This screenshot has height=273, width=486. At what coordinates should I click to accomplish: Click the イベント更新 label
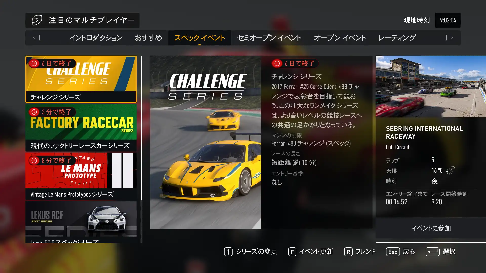[x=316, y=252]
